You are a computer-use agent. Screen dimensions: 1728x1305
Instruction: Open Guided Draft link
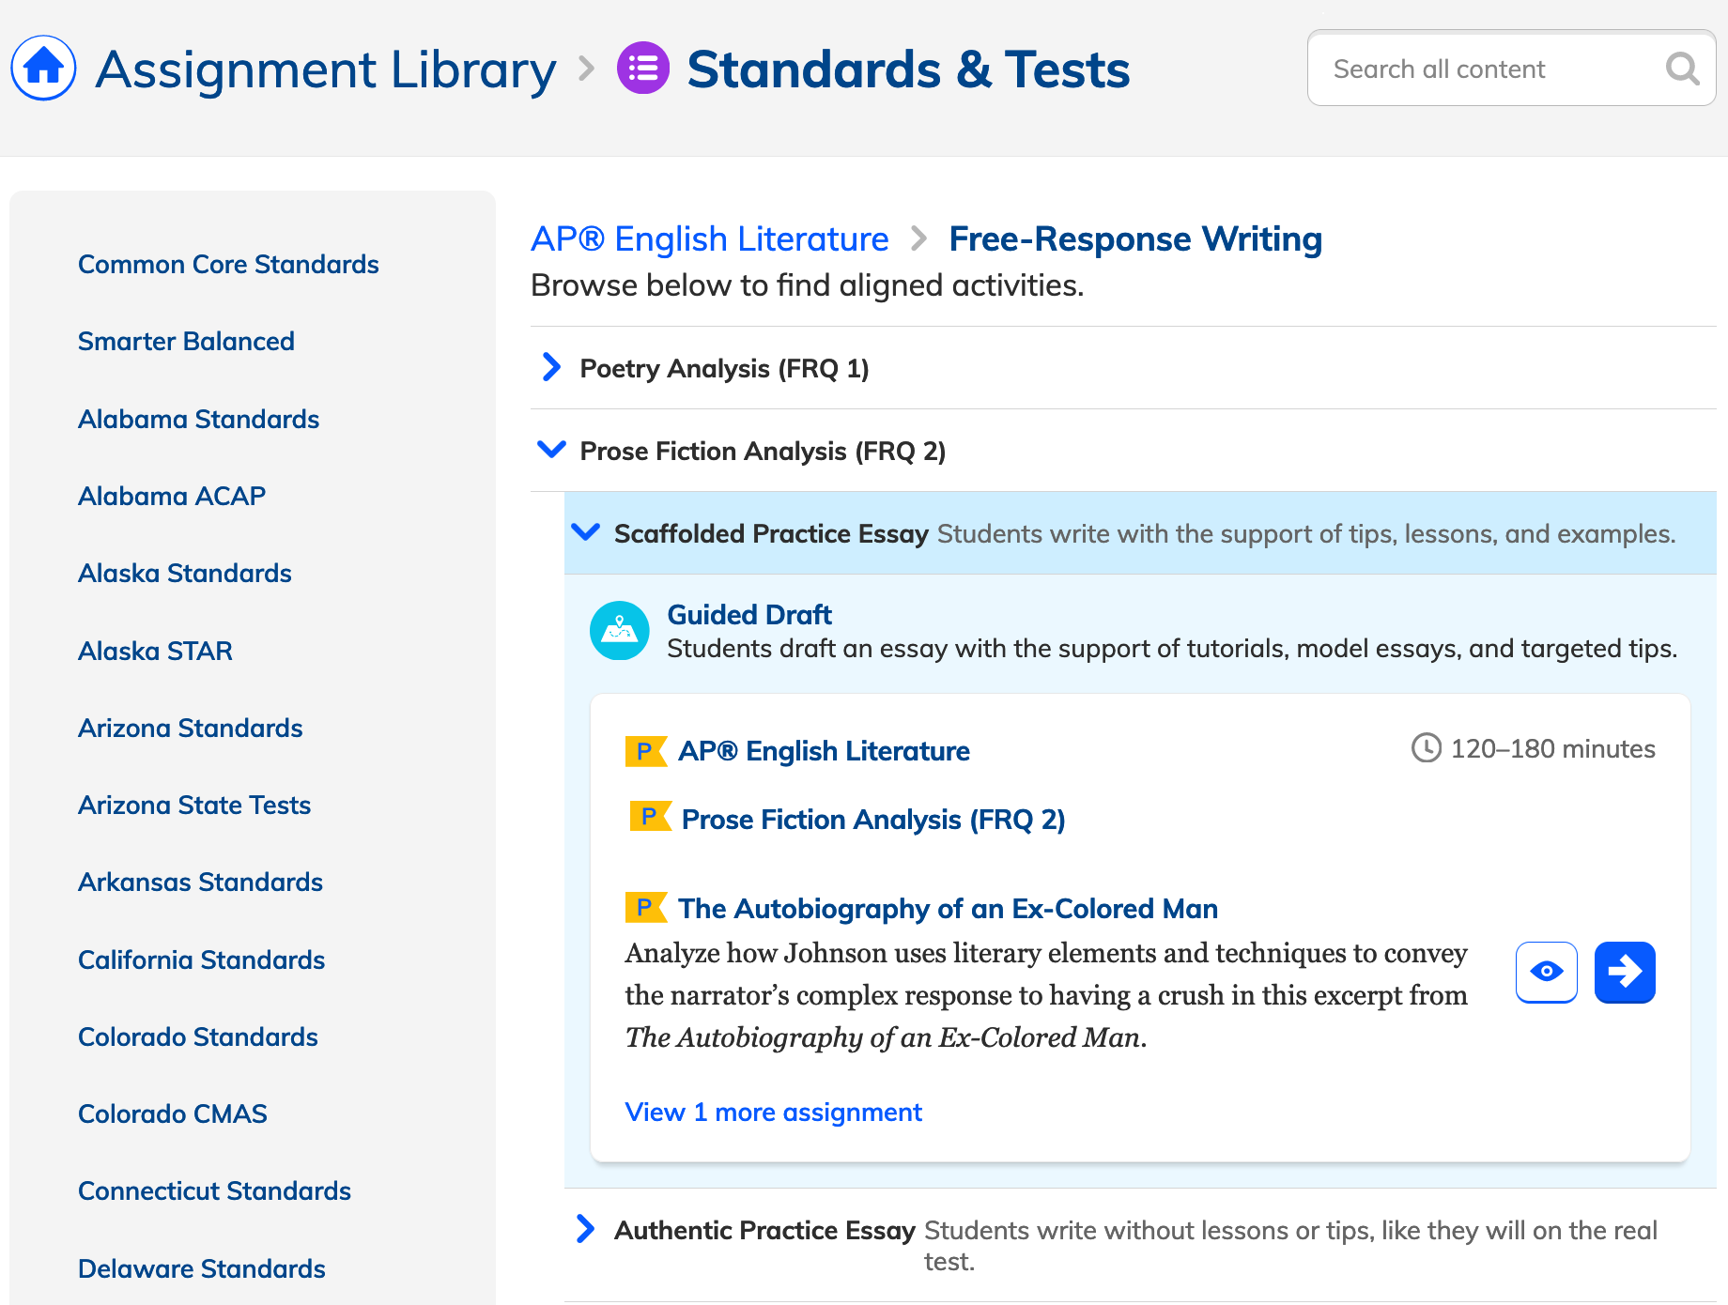pyautogui.click(x=749, y=614)
